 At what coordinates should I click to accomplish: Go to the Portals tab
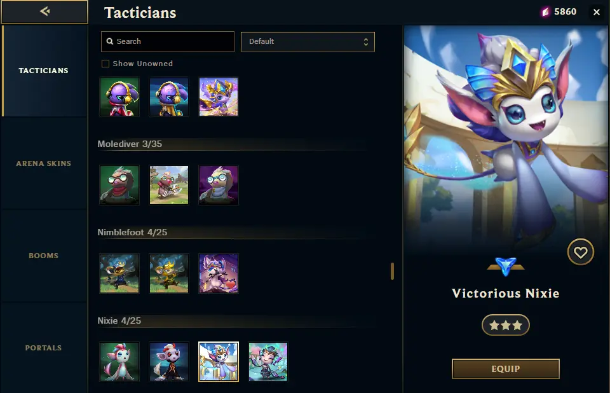click(x=44, y=348)
